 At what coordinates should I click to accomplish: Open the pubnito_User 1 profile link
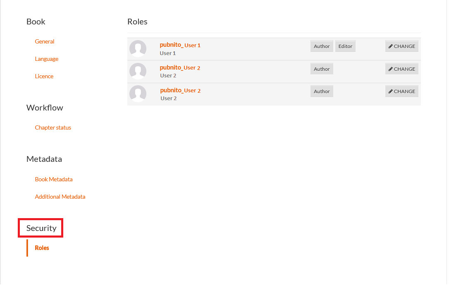[180, 45]
